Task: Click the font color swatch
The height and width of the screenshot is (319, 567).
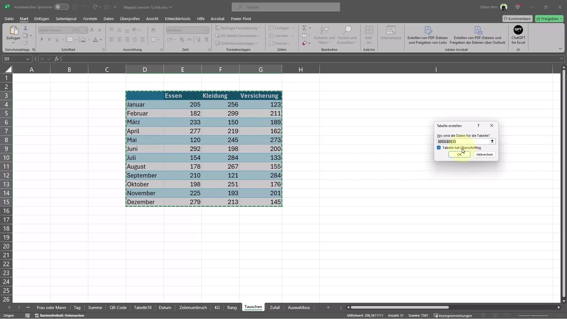Action: coord(95,40)
